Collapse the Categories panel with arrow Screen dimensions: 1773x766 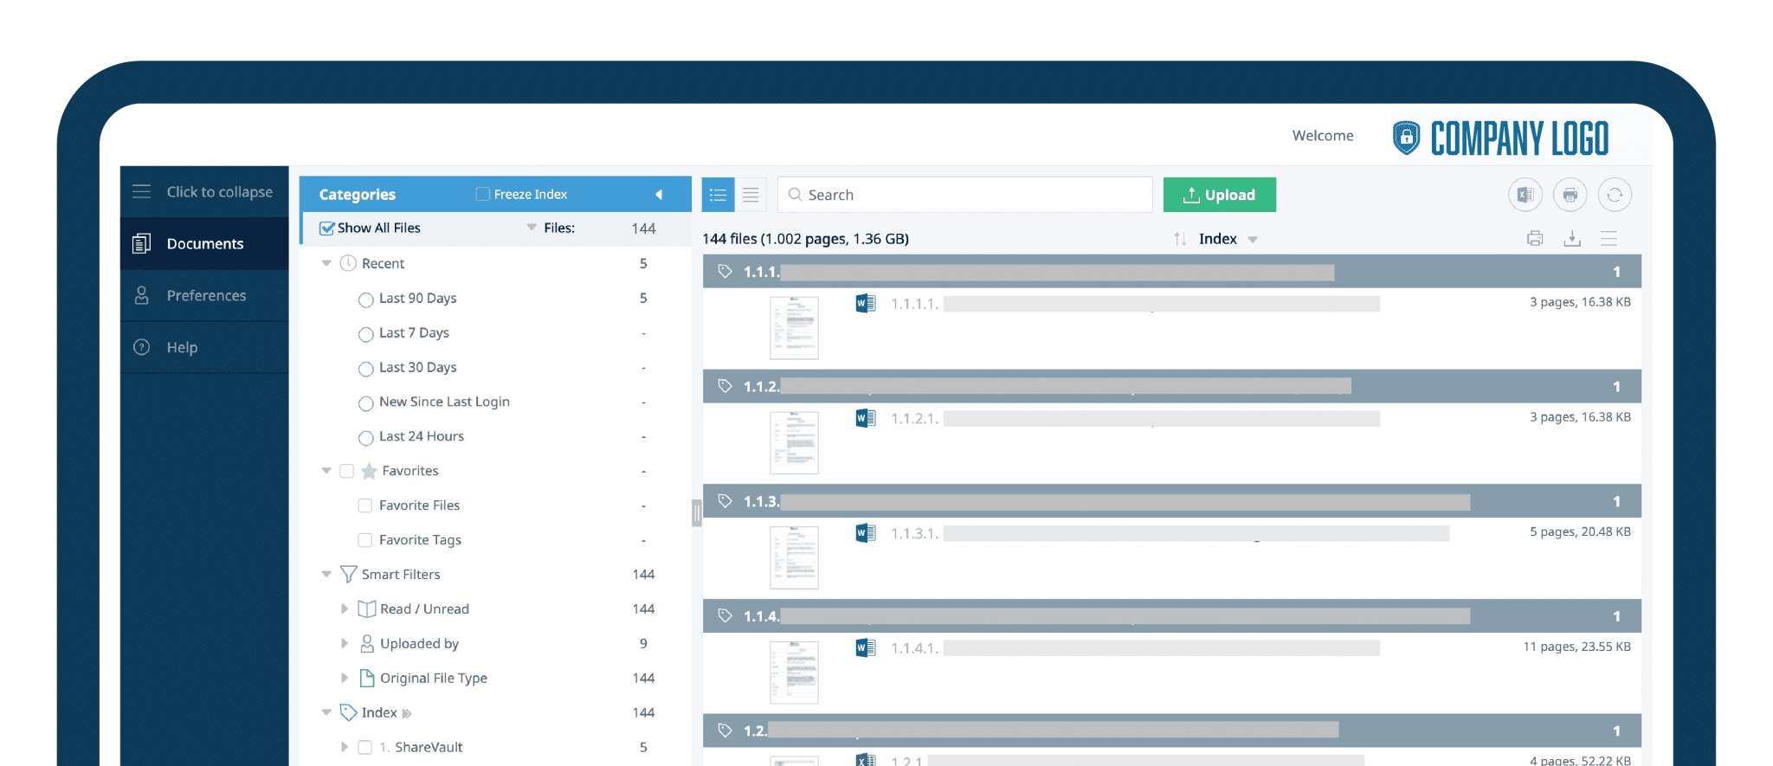[x=659, y=195]
